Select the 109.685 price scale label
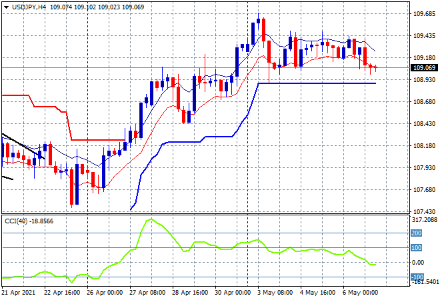This screenshot has height=300, width=440. click(x=424, y=14)
